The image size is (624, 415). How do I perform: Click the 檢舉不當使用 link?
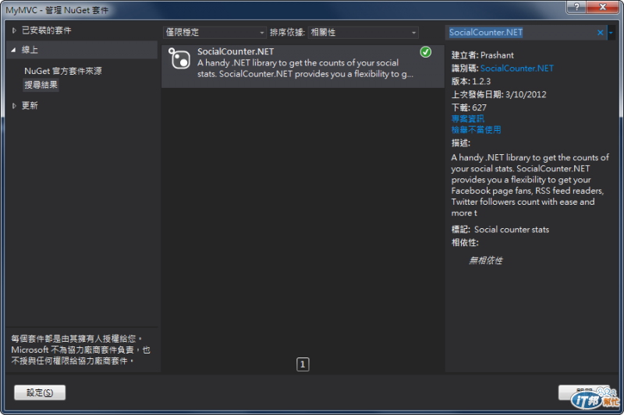476,130
